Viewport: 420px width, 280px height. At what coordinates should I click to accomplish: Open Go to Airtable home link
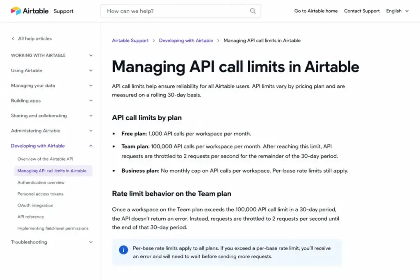coord(316,11)
